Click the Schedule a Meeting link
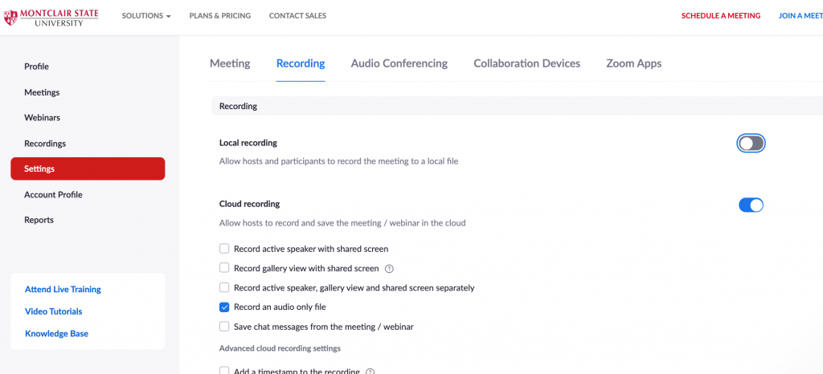823x374 pixels. click(720, 16)
